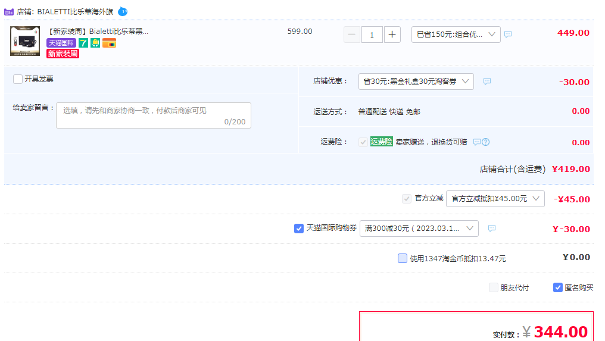Open the 【新家装周】Bialetti product title link
The height and width of the screenshot is (341, 605).
coord(98,32)
